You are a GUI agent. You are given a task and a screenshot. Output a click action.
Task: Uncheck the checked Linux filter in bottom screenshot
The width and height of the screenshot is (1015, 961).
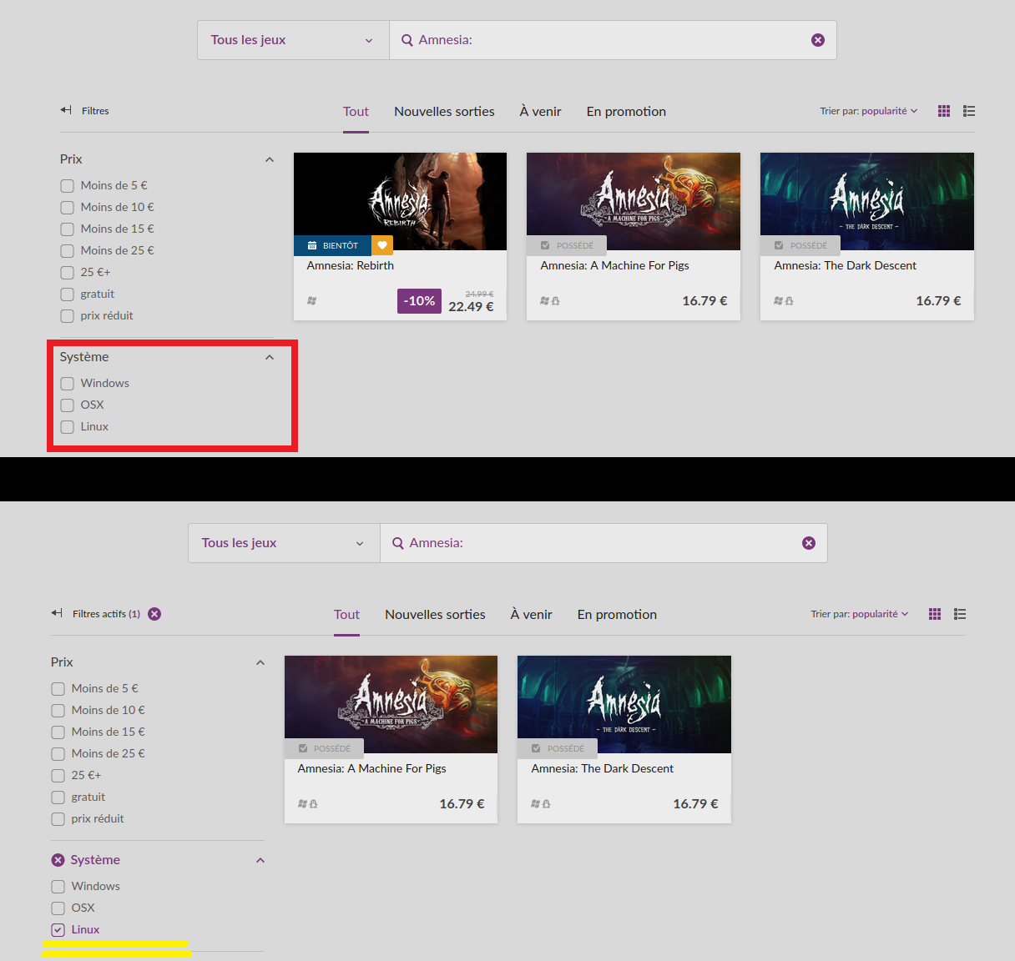point(58,930)
